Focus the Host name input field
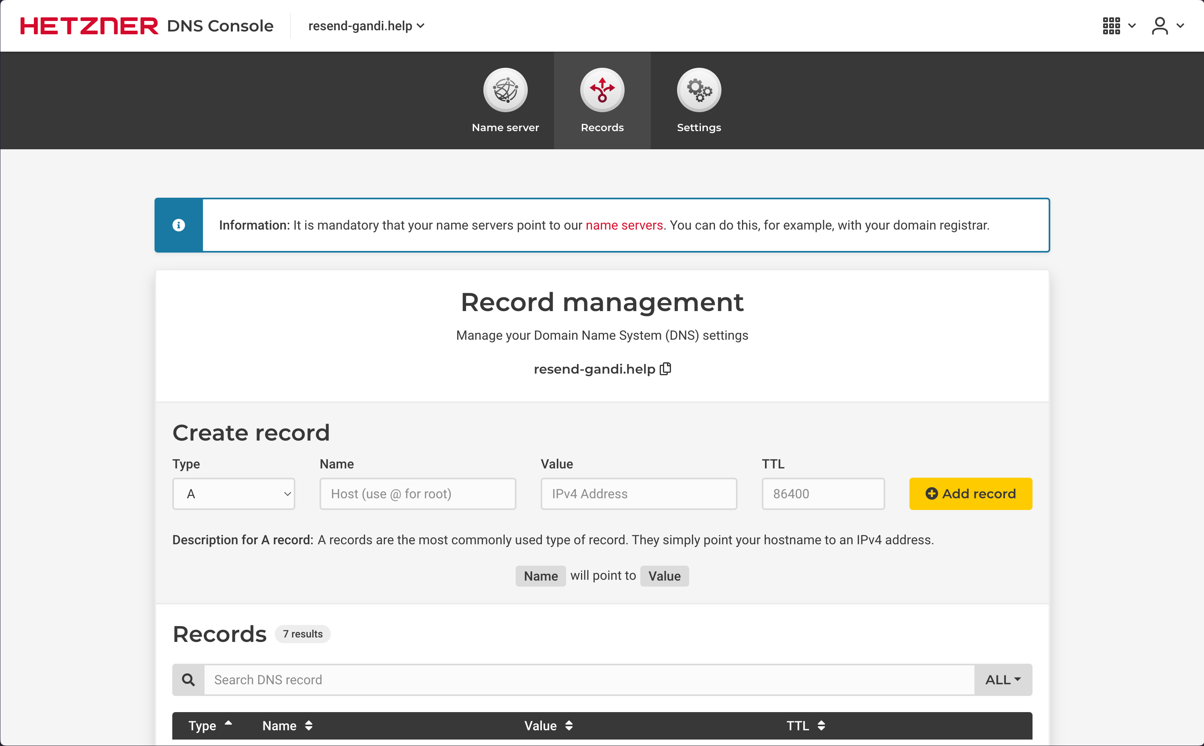 tap(418, 494)
